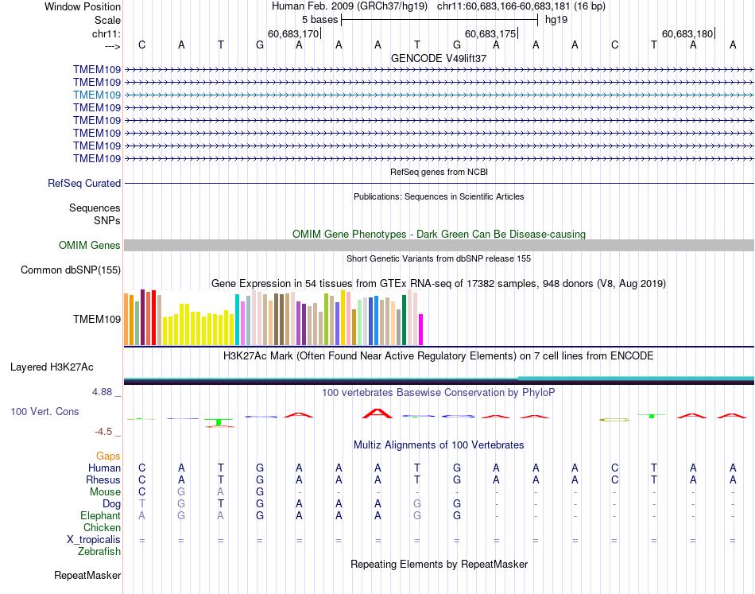Select the 'Dog' alignment row label
Screen dimensions: 755x594
[x=111, y=504]
